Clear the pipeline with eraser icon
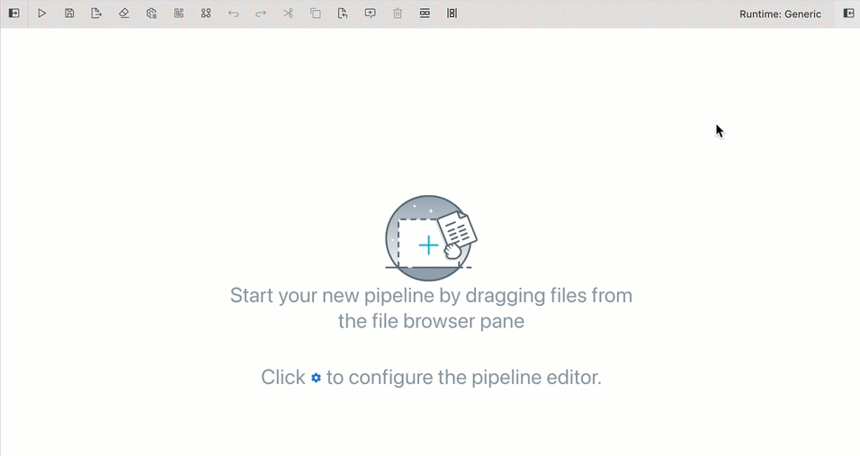 [124, 13]
